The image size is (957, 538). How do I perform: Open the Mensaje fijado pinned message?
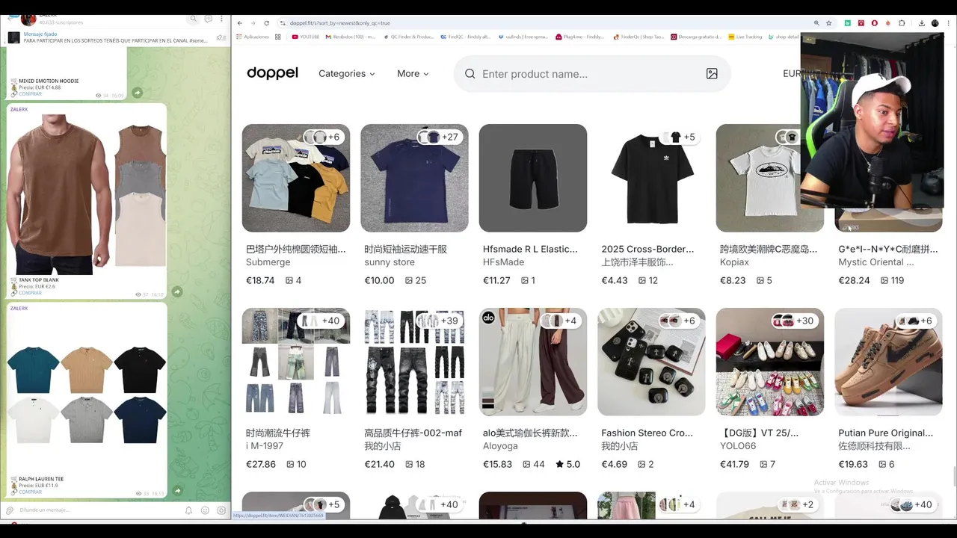point(116,37)
